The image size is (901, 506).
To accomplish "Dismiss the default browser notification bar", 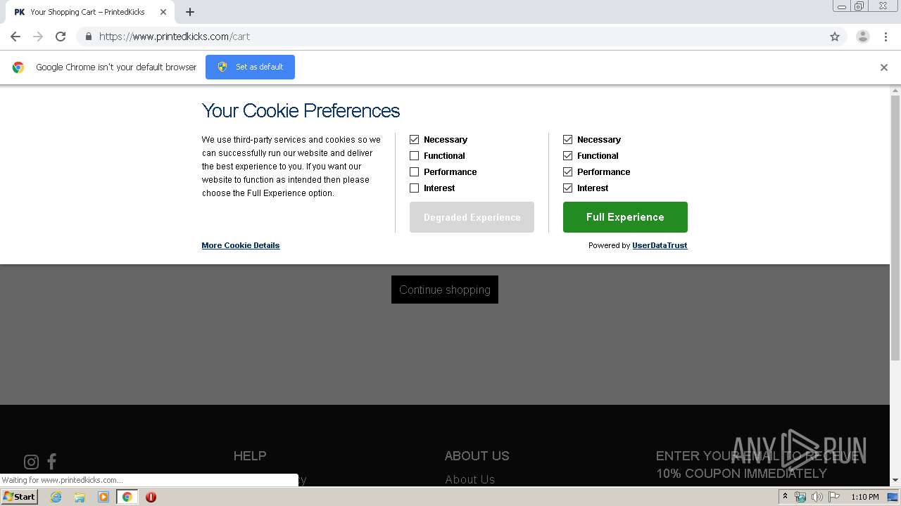I will click(883, 67).
